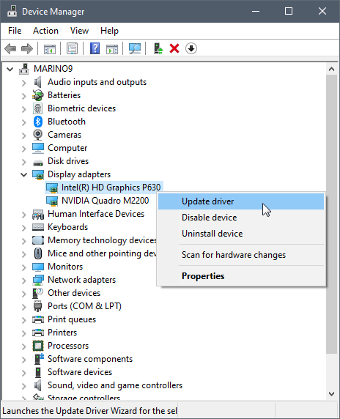
Task: Click the Show/Hide Console Tree toolbar icon
Action: pyautogui.click(x=50, y=49)
